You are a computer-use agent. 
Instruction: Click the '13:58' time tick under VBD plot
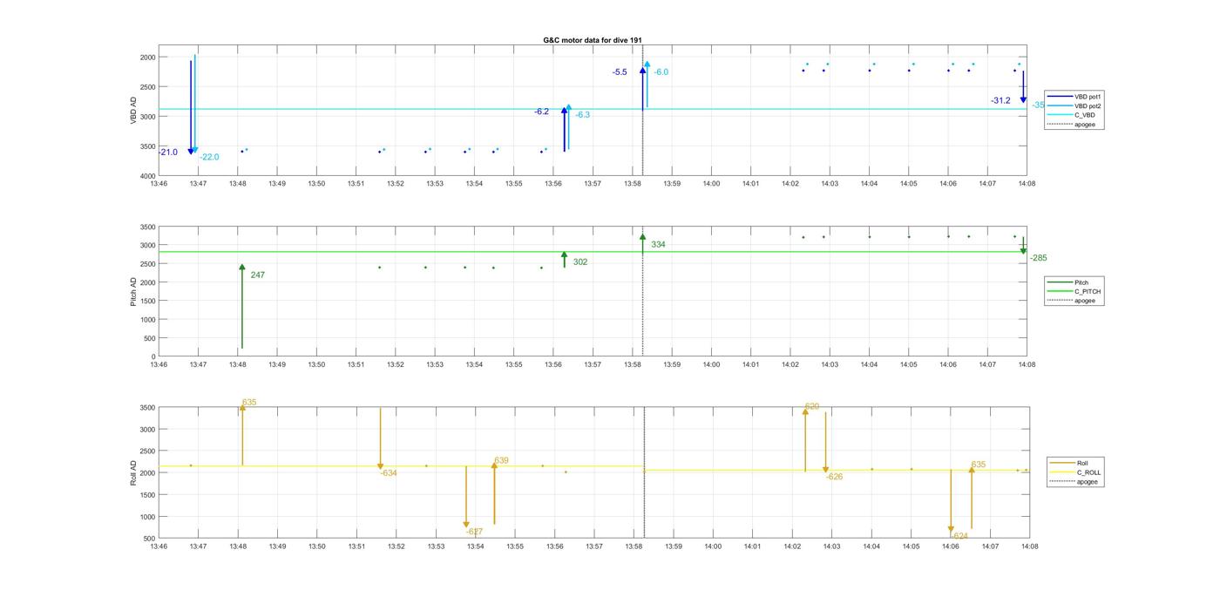click(x=633, y=184)
